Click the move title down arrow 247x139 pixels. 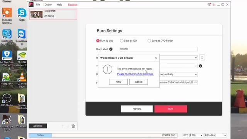pos(68,126)
